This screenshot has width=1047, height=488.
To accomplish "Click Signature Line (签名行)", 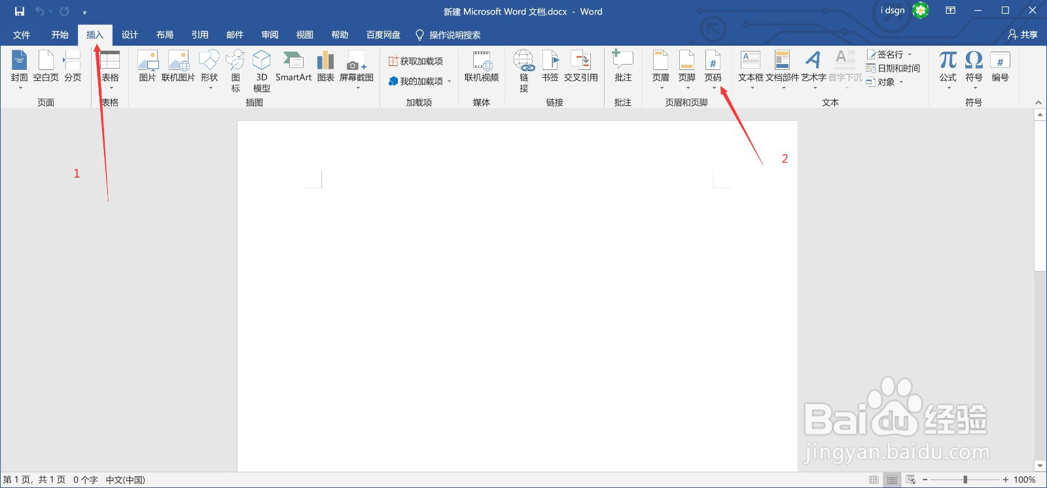I will 889,54.
